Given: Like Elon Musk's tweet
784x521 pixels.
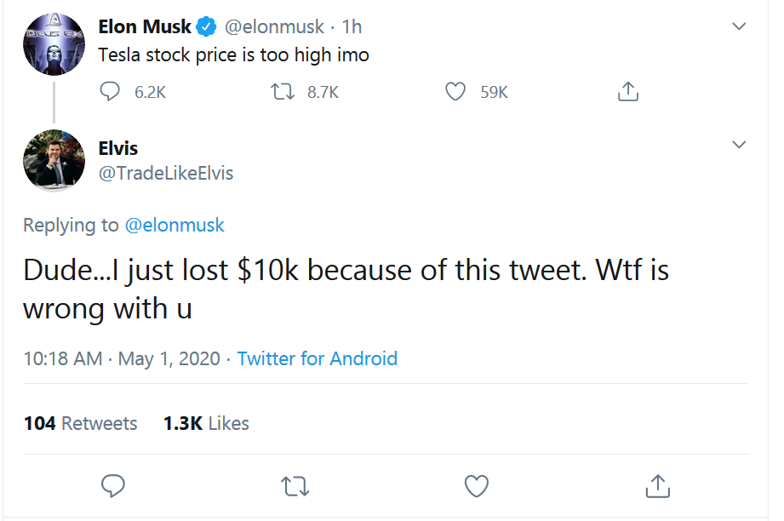Looking at the screenshot, I should (455, 91).
